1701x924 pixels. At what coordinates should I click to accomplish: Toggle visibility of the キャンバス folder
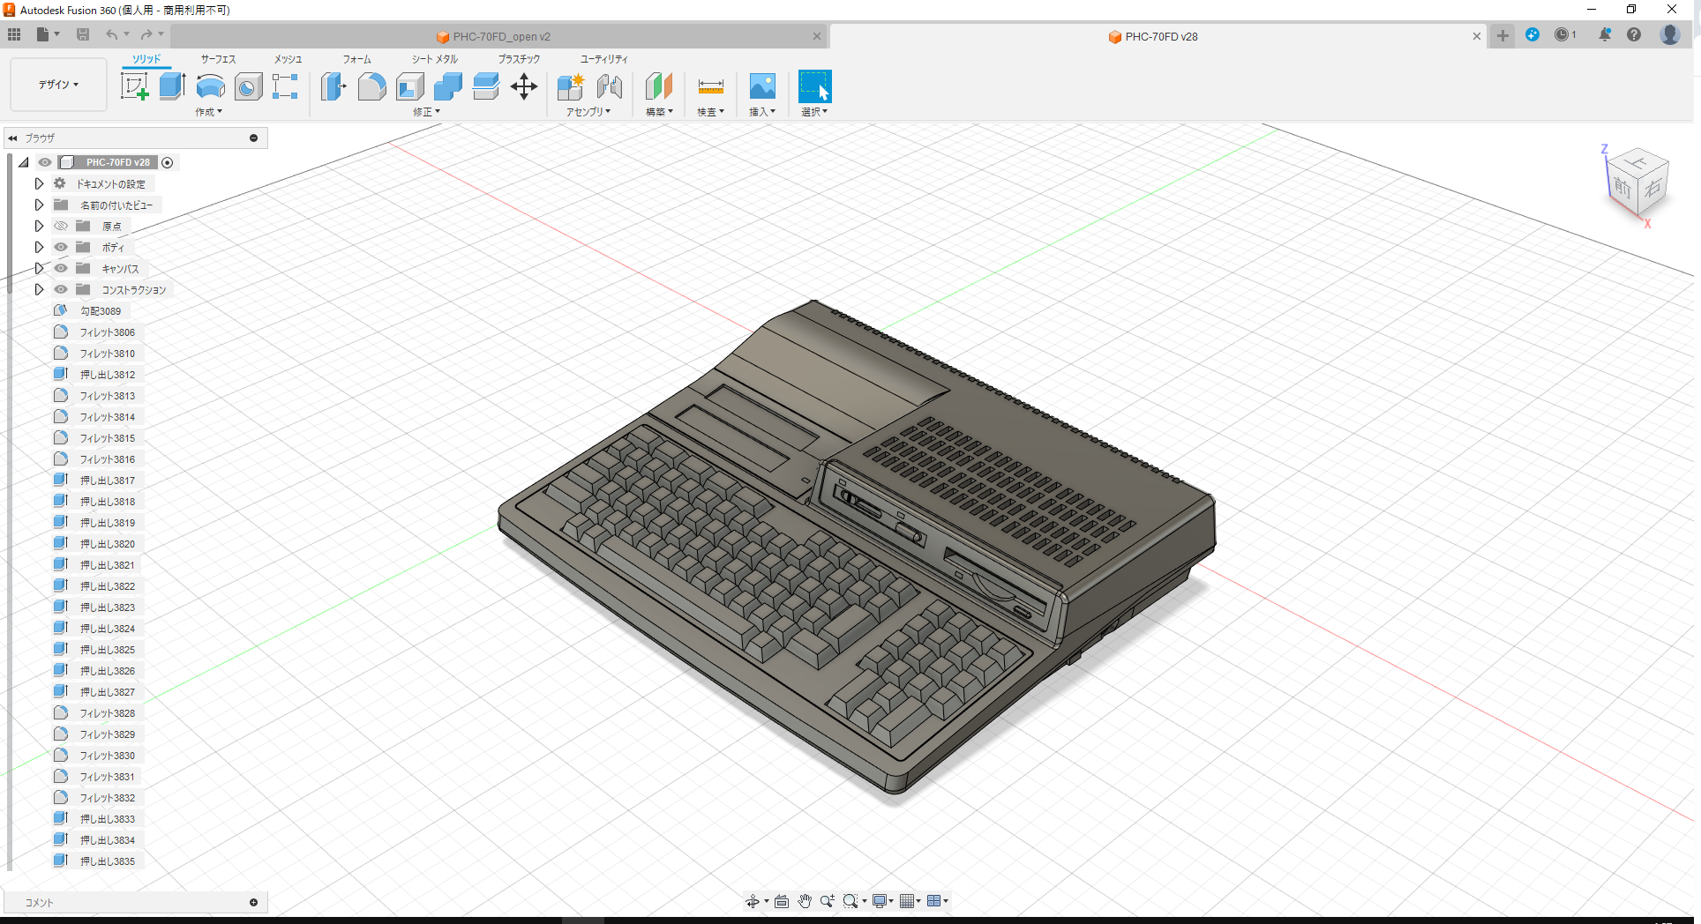(x=60, y=268)
